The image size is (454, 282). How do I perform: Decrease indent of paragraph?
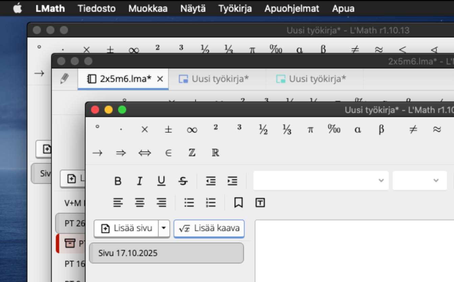(210, 181)
